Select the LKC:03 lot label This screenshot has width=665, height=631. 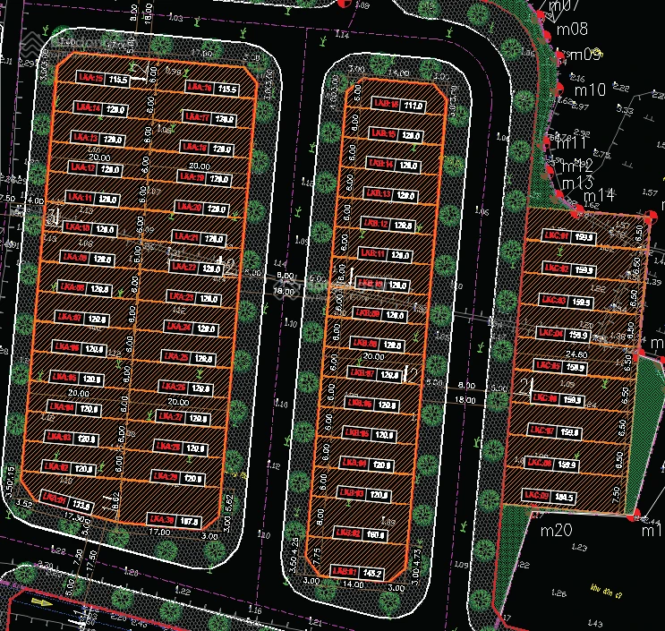[553, 300]
